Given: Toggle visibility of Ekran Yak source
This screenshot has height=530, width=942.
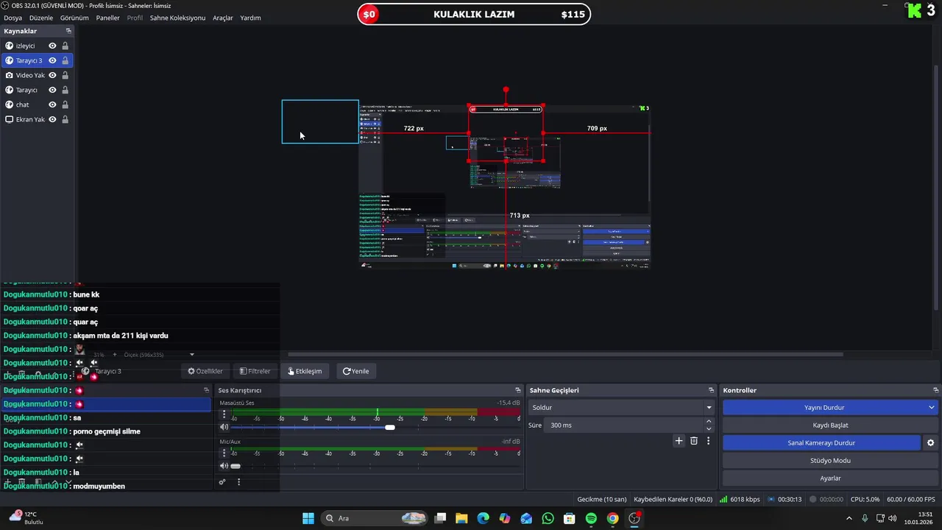Looking at the screenshot, I should [x=52, y=119].
